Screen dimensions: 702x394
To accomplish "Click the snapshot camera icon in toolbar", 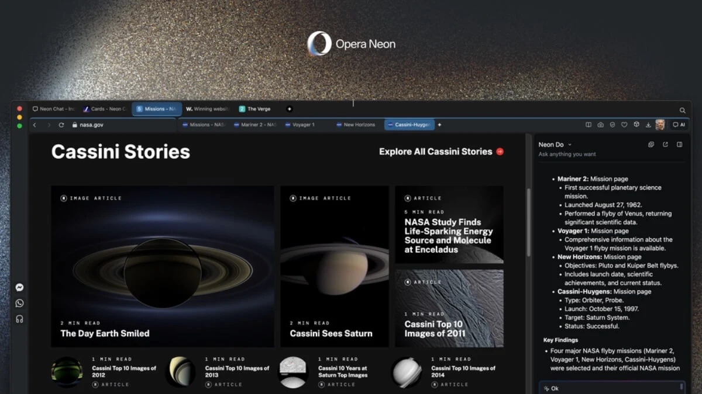I will click(x=600, y=125).
